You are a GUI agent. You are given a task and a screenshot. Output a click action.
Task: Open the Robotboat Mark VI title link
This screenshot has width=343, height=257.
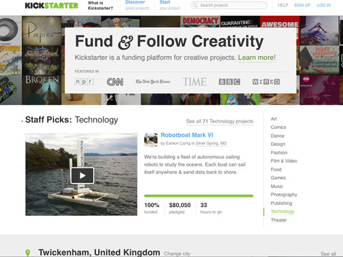(x=187, y=135)
